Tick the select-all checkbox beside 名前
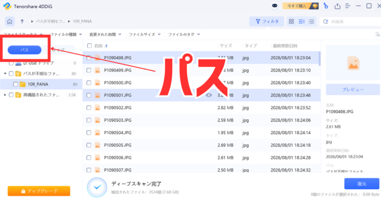381x200 pixels. 89,46
